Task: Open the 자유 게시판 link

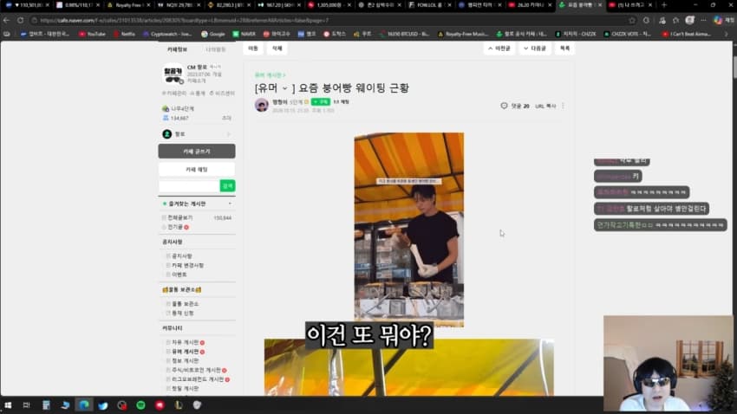Action: pyautogui.click(x=185, y=342)
